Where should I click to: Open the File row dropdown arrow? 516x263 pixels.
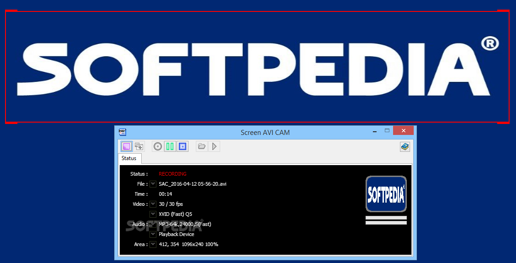click(153, 184)
